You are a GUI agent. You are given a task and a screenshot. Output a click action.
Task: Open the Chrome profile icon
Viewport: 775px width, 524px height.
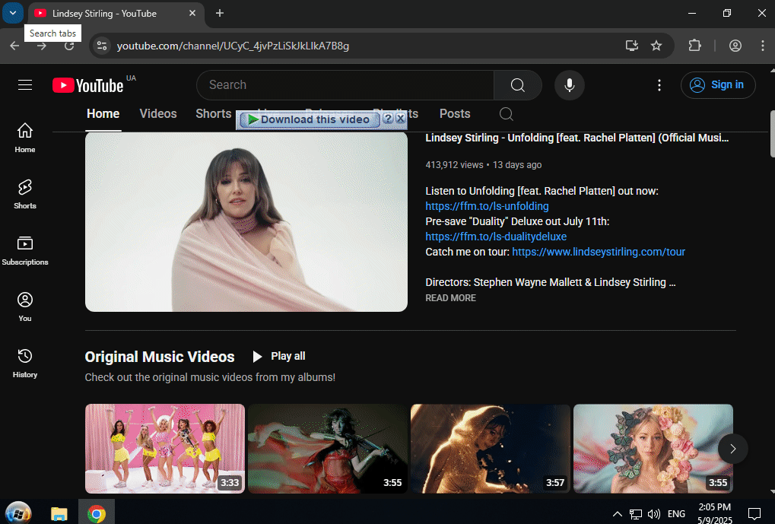pyautogui.click(x=735, y=46)
